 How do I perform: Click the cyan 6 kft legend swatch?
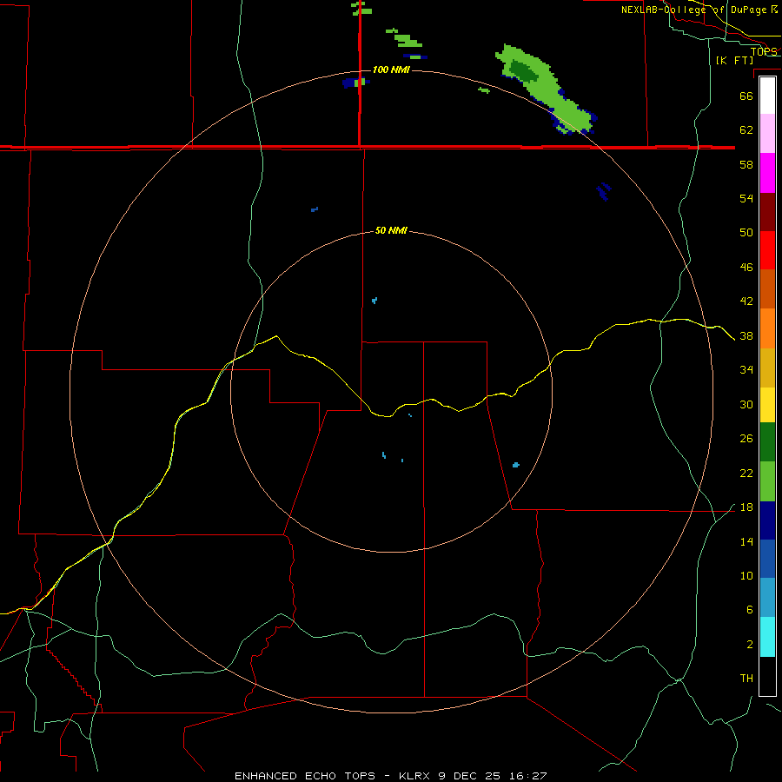tap(767, 637)
